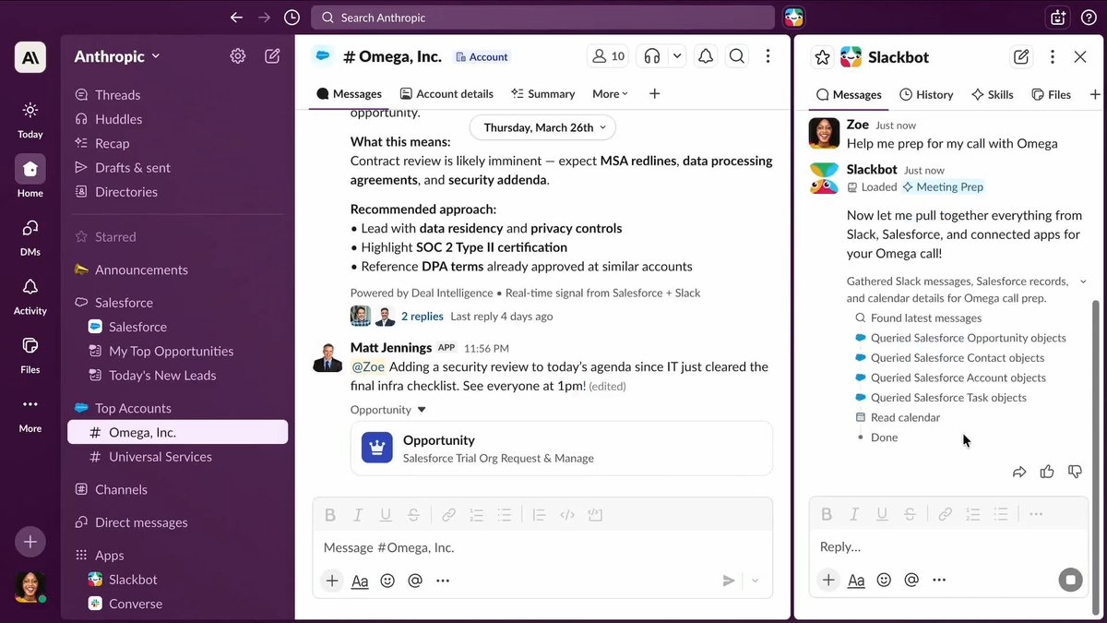Viewport: 1107px width, 623px height.
Task: Open huddle options dropdown arrow
Action: coord(677,56)
